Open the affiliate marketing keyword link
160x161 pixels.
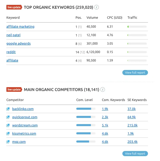click(20, 27)
